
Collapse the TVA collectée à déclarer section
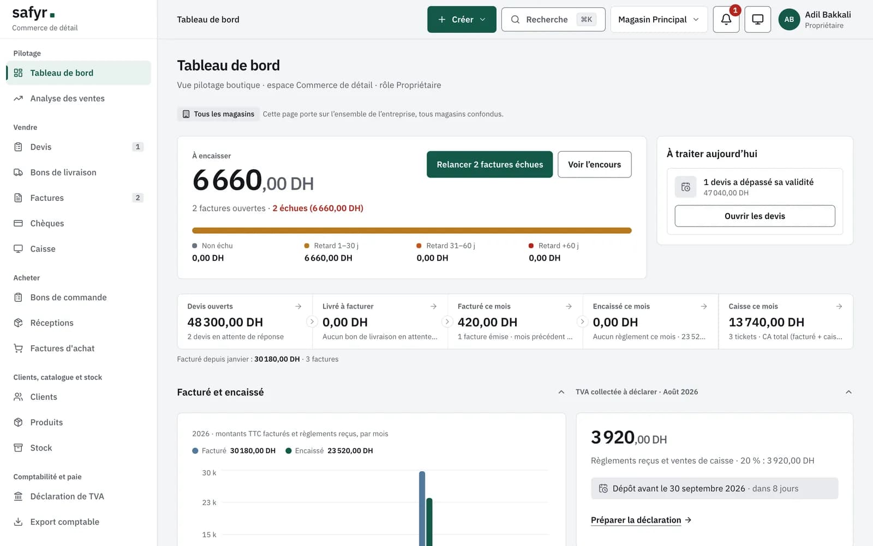tap(848, 392)
